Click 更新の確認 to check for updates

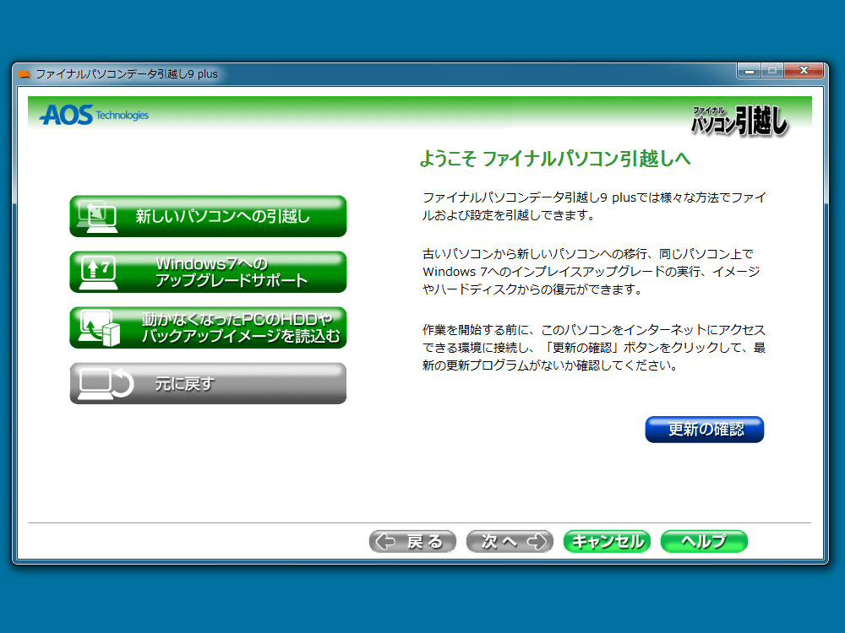(x=705, y=430)
